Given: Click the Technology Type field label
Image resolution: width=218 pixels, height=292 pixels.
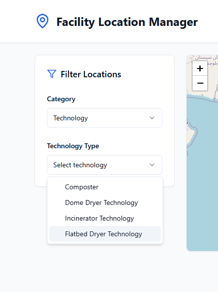Looking at the screenshot, I should tap(73, 146).
